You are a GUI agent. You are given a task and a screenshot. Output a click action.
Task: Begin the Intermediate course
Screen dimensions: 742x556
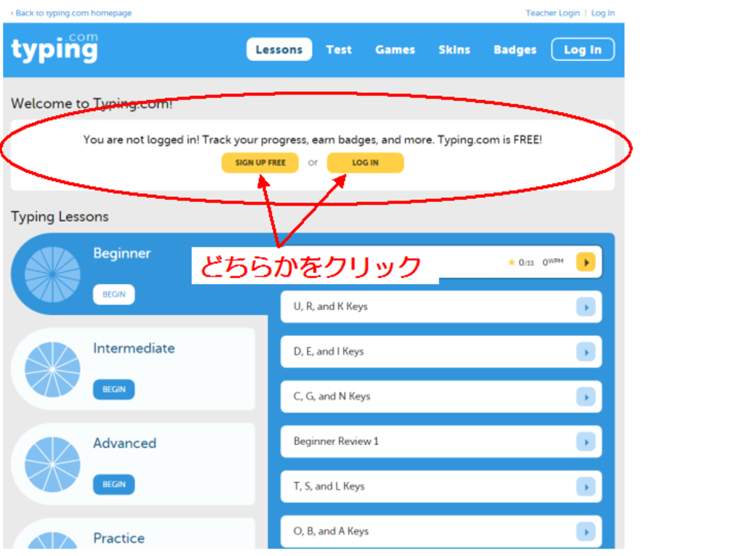(114, 389)
